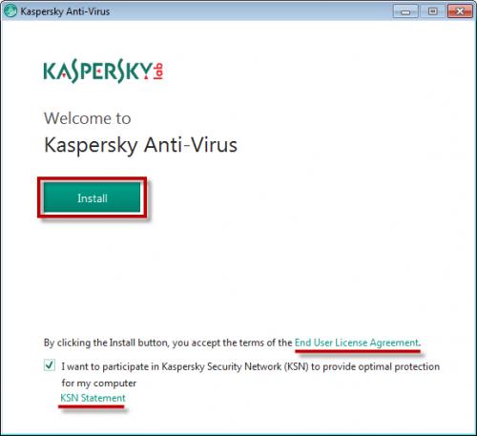Click the red highlight border around Install
The width and height of the screenshot is (477, 436).
(93, 178)
